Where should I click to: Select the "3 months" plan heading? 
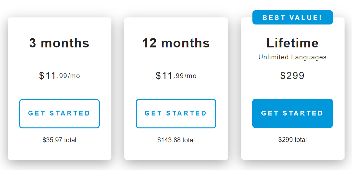(x=59, y=43)
